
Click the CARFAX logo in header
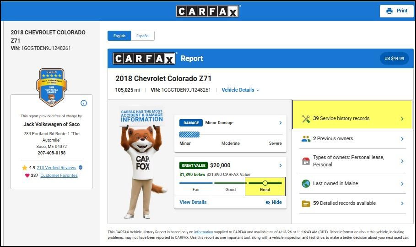pyautogui.click(x=207, y=11)
